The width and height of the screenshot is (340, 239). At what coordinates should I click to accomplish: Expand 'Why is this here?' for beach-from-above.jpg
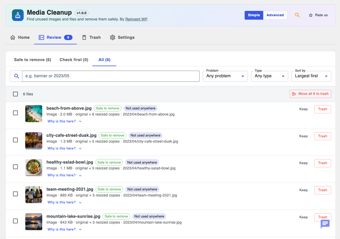click(x=65, y=121)
